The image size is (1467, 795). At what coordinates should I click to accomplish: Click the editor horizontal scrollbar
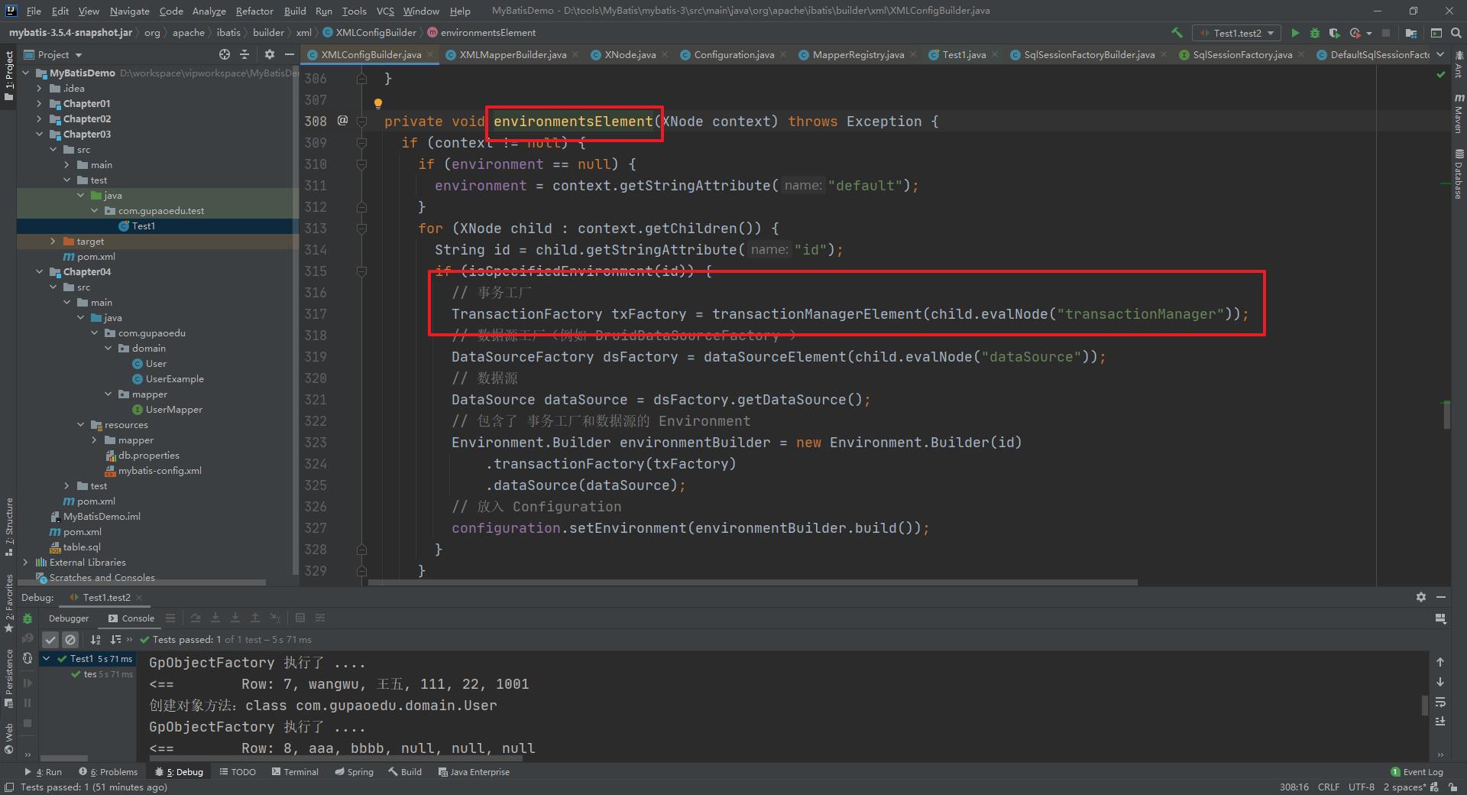point(753,582)
